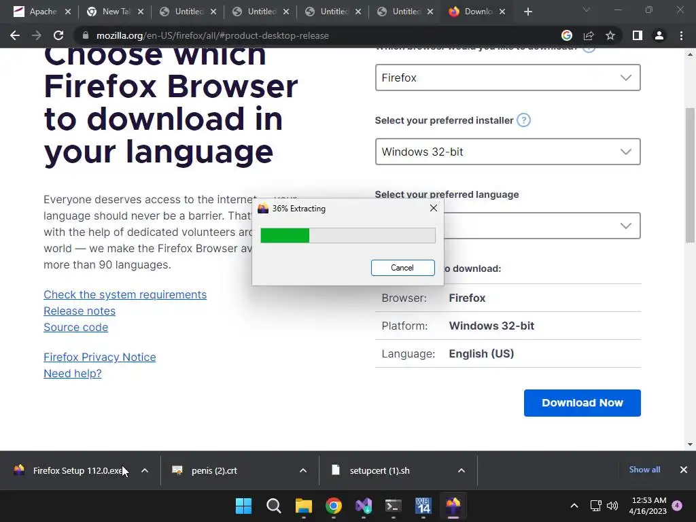The height and width of the screenshot is (522, 696).
Task: Click the site lock icon in address bar
Action: tap(85, 35)
